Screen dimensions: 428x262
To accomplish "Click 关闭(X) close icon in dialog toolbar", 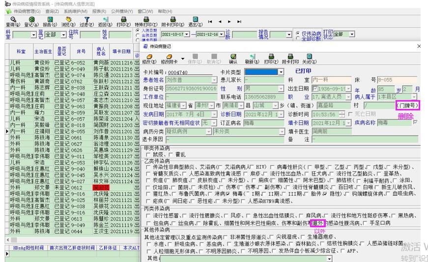I will tap(309, 56).
